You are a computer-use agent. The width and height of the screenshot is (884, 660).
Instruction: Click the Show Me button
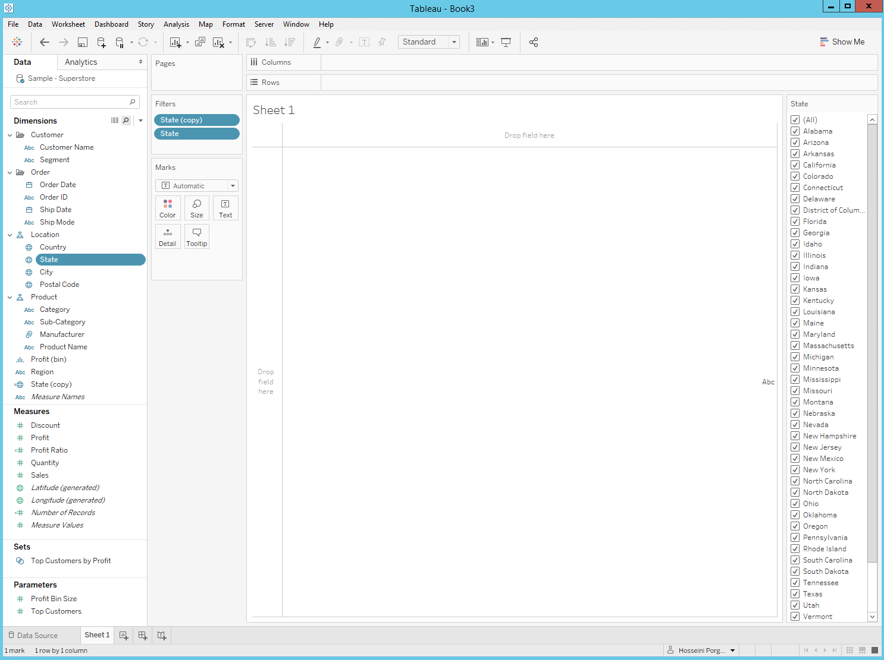842,42
